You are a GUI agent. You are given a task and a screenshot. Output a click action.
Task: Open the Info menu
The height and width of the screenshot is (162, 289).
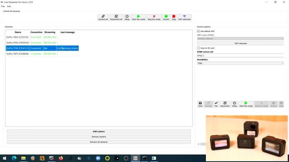9,6
